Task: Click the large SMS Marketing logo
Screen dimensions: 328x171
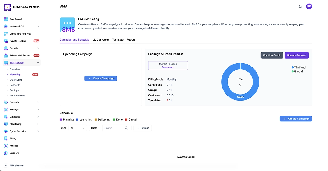Action: point(68,25)
